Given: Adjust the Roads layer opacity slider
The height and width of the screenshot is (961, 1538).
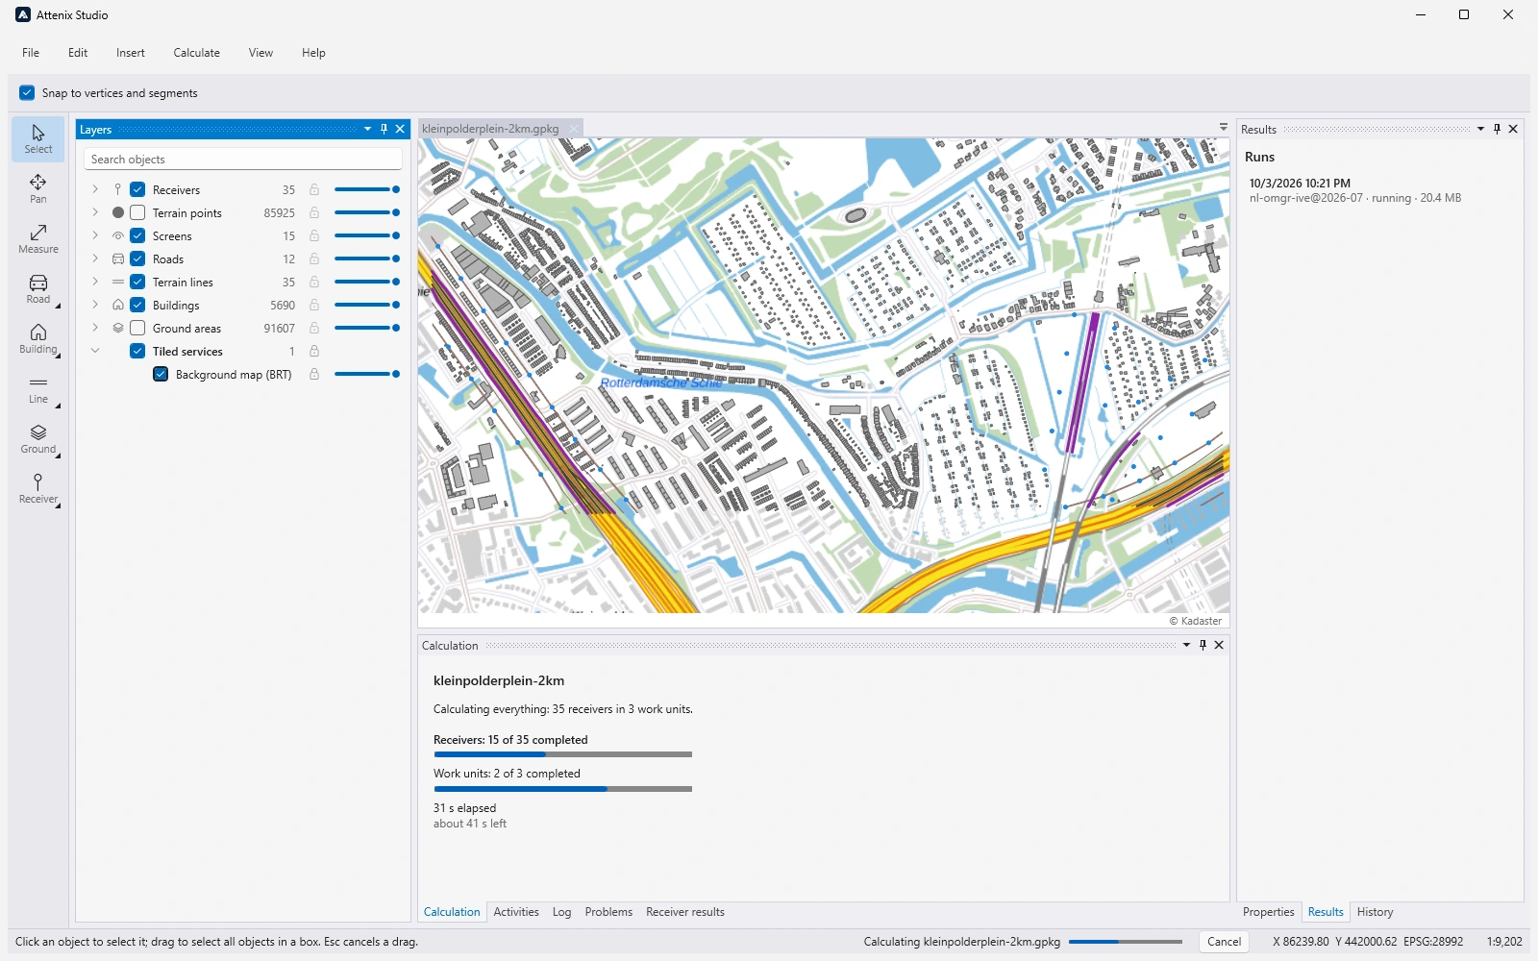Looking at the screenshot, I should 366,259.
